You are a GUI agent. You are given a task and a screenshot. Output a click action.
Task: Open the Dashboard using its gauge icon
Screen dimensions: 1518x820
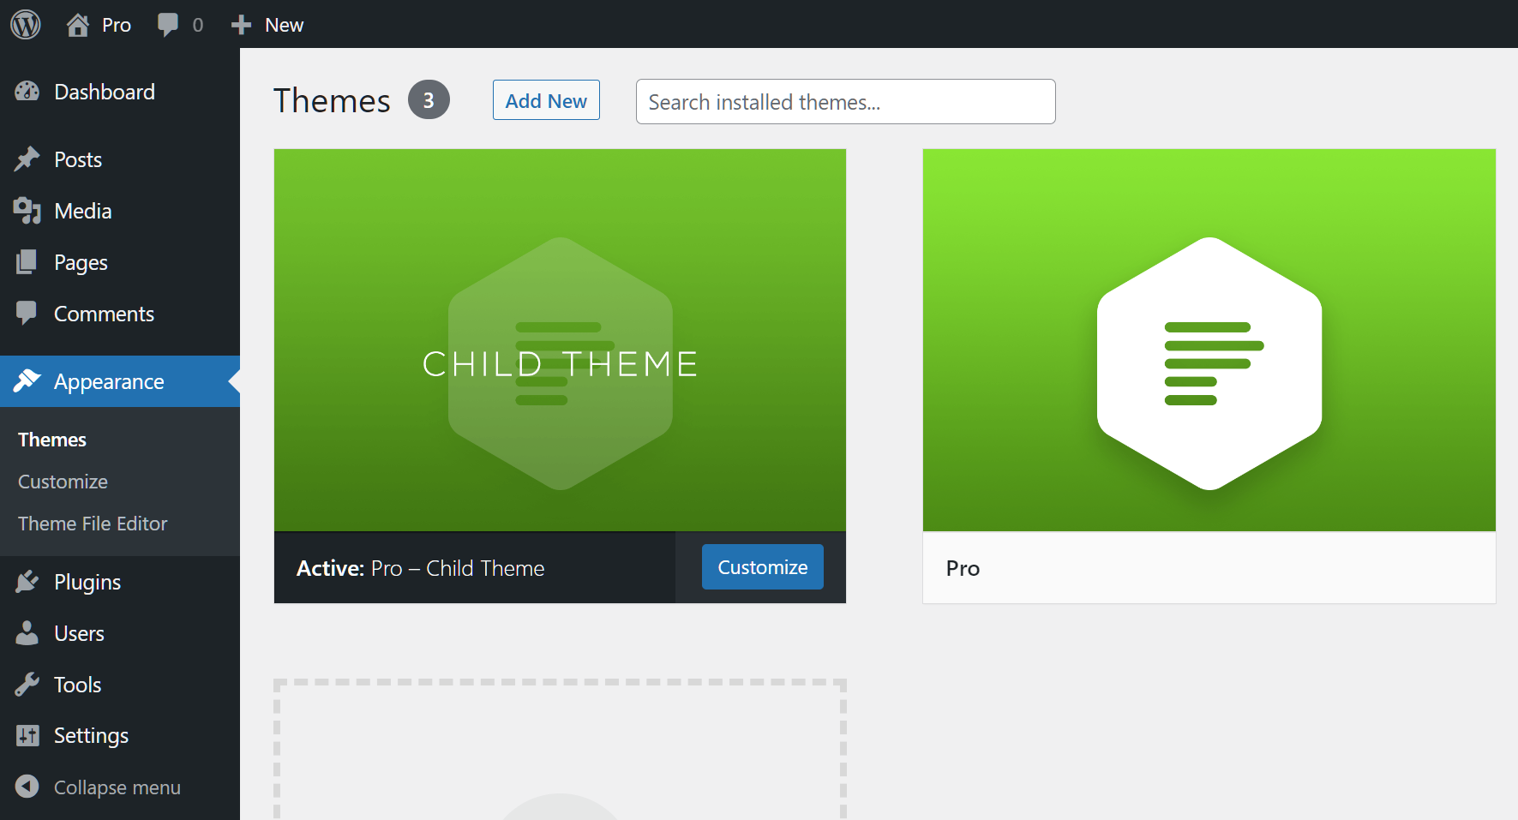pos(28,92)
